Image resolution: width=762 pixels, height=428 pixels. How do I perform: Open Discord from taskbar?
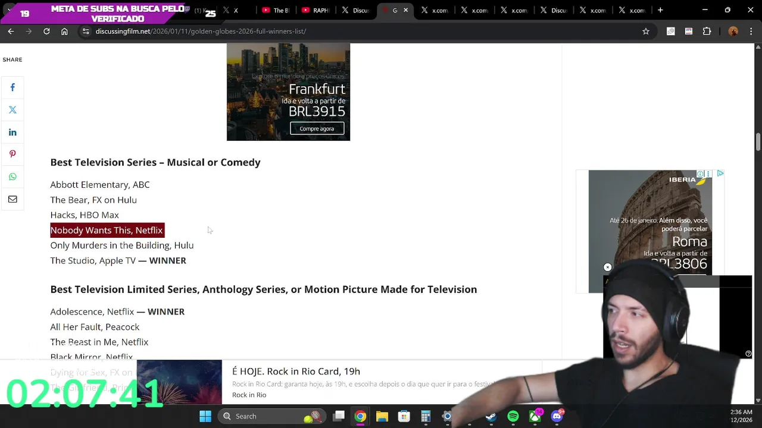point(557,416)
